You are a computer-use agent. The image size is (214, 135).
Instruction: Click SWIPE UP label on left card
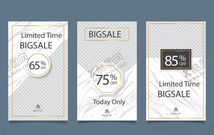pos(38,111)
